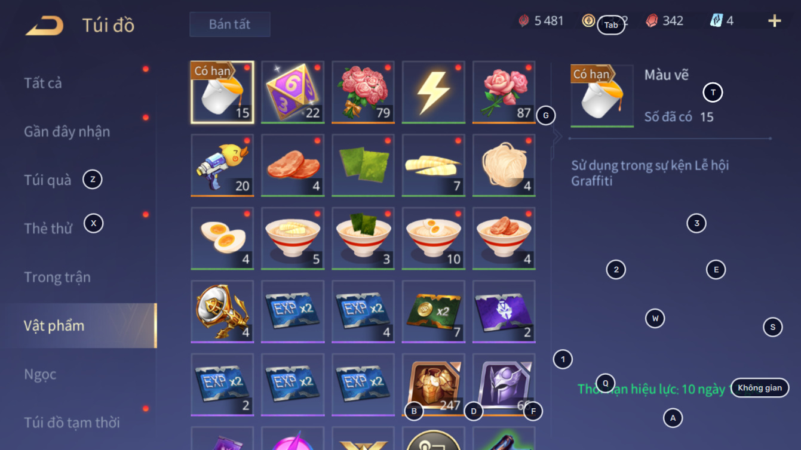The image size is (801, 450).
Task: Click the Bán tất button
Action: point(230,24)
